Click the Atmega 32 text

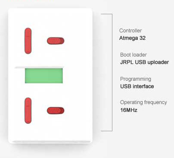(132, 38)
